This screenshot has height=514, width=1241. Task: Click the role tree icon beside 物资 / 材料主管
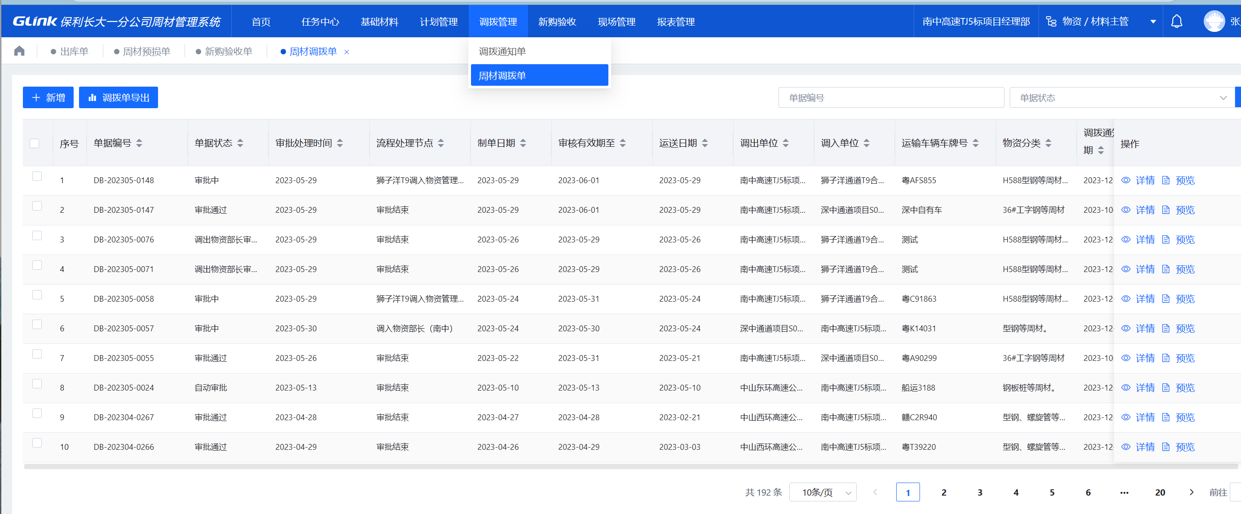pyautogui.click(x=1051, y=22)
